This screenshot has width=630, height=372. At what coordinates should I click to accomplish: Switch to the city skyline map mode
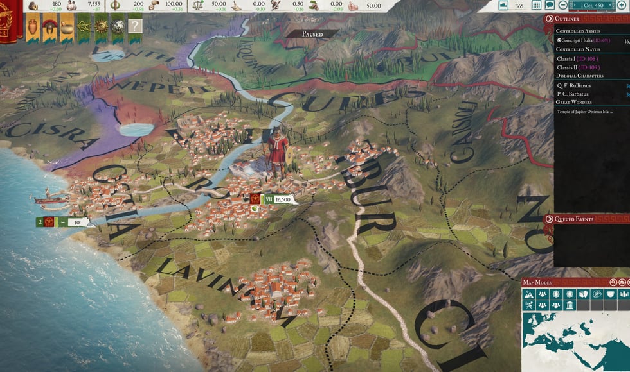(624, 294)
